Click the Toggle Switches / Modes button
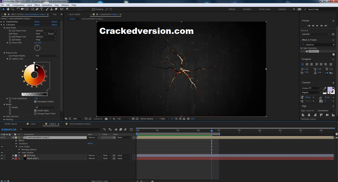Viewport: 338px width, 182px height. 99,181
